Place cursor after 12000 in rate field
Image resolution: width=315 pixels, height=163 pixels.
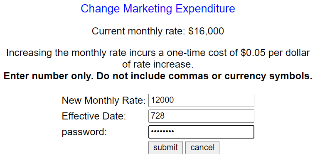click(x=175, y=100)
